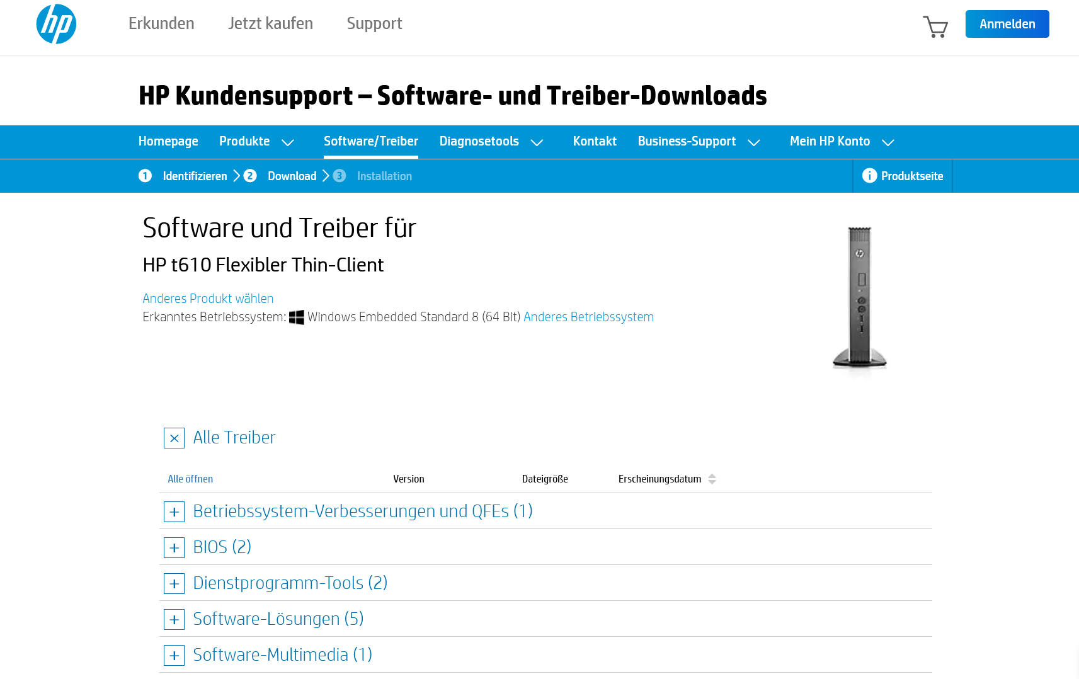The width and height of the screenshot is (1079, 679).
Task: Expand all sections via Alle öffnen
Action: [x=190, y=479]
